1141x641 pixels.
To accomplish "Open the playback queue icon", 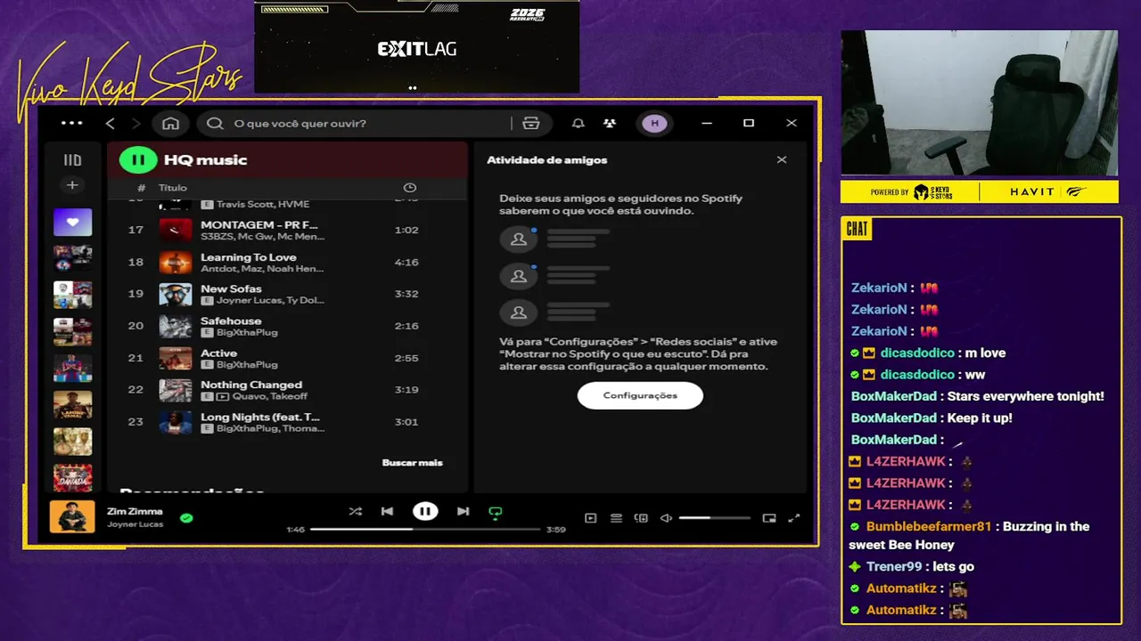I will coord(616,518).
